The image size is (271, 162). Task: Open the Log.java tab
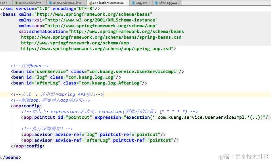coord(141,3)
